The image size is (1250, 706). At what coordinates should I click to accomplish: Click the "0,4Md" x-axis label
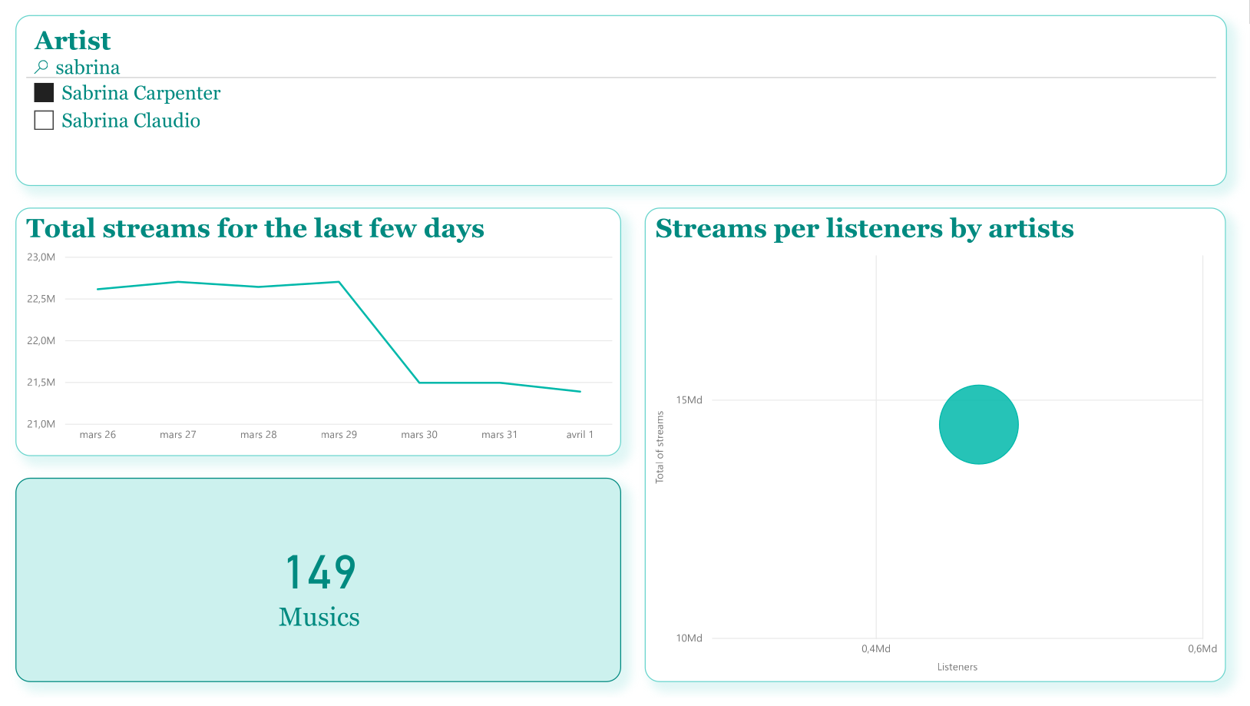tap(875, 649)
